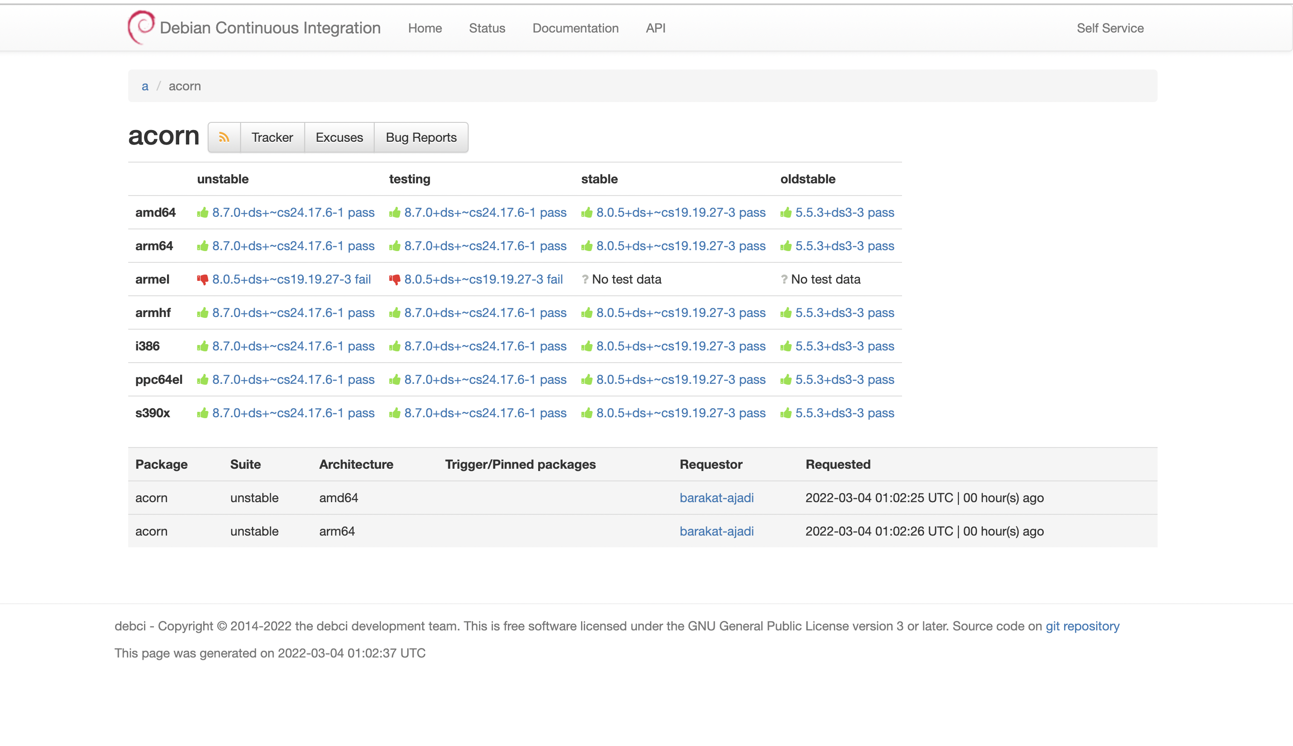Screen dimensions: 1293x746
Task: Open arm64 testing 8.7.0 pass result
Action: pyautogui.click(x=485, y=246)
